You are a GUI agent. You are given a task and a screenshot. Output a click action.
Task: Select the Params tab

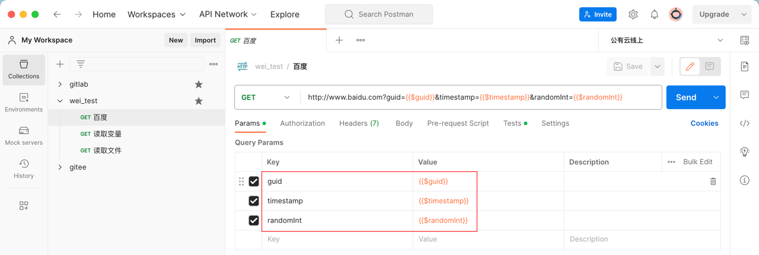pyautogui.click(x=250, y=123)
